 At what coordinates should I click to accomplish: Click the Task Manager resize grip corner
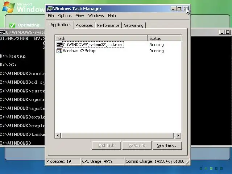tap(187, 162)
